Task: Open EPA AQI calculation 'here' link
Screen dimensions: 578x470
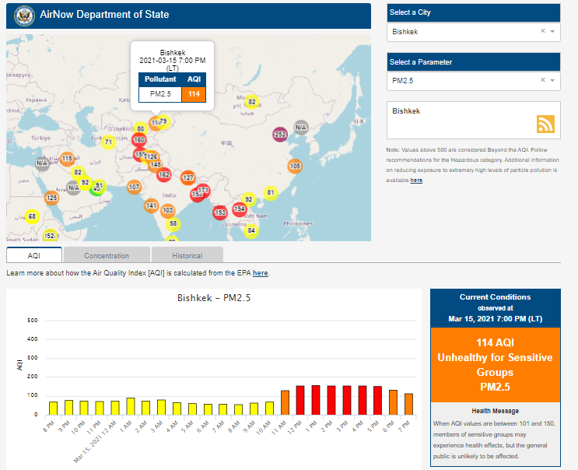Action: click(260, 273)
